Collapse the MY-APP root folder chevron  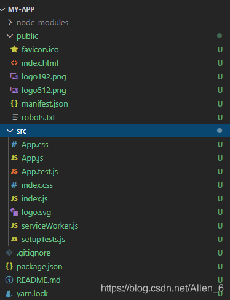[2, 9]
